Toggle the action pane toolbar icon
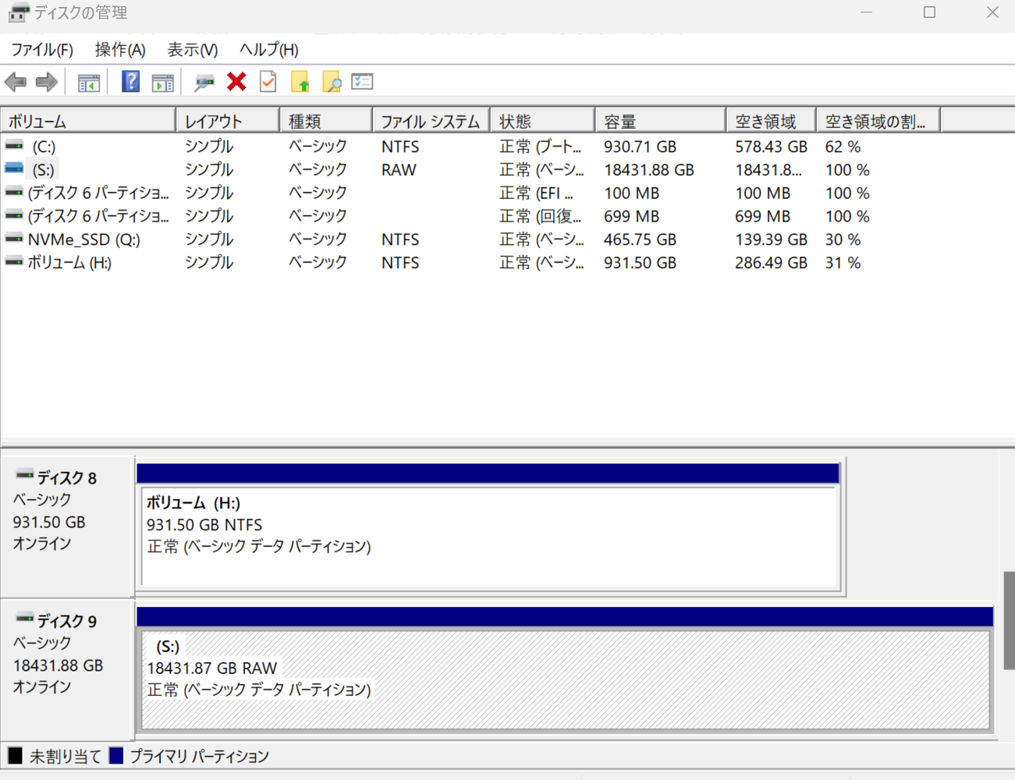The image size is (1015, 780). pos(163,82)
